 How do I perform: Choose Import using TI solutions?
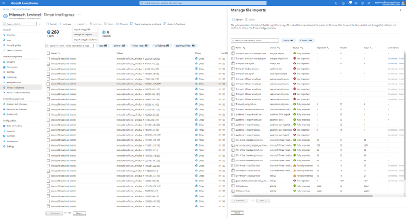[85, 40]
